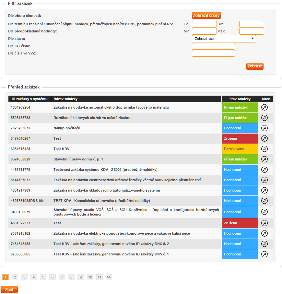Open detail icon for order 4831217969
Screen dimensions: 282x294
264,190
